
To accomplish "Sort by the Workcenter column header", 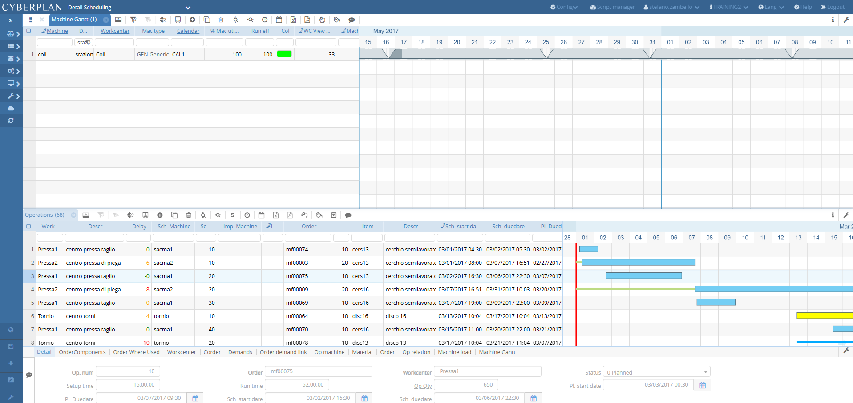I will (x=115, y=31).
